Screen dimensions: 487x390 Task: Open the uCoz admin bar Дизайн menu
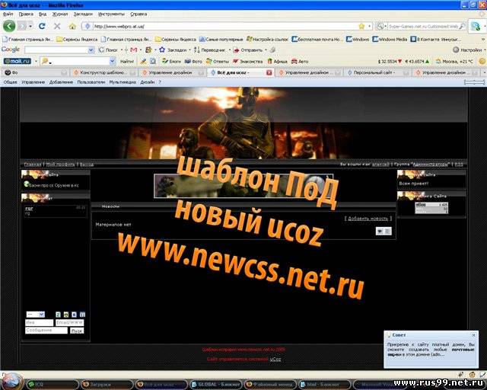point(147,82)
